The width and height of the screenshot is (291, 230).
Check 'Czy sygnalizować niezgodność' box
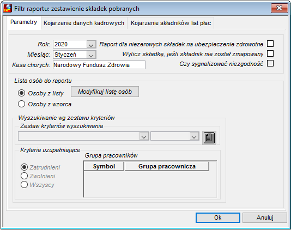270,63
